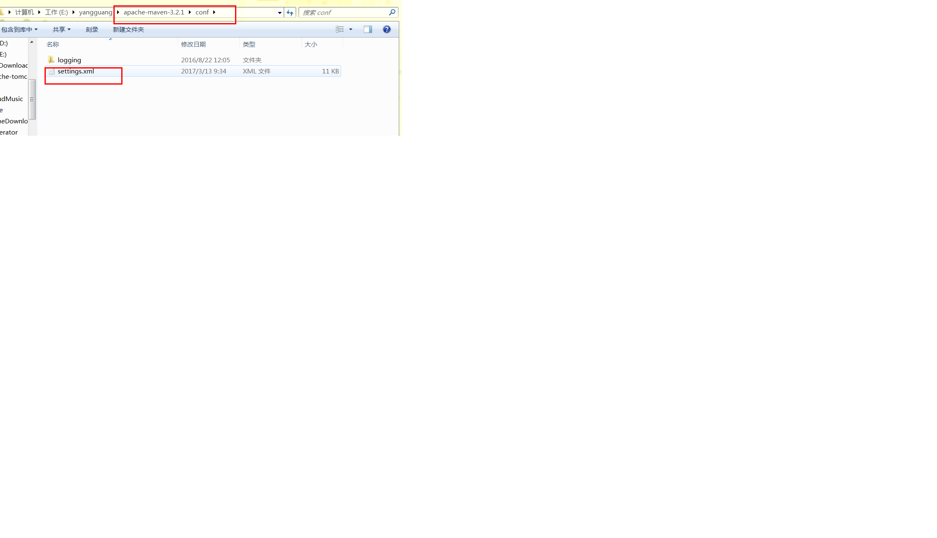Open the 共享 dropdown menu
Image resolution: width=937 pixels, height=538 pixels.
click(x=61, y=29)
